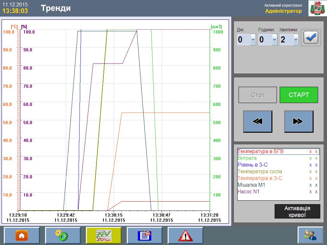Open the settings gears icon
This screenshot has width=327, height=245.
63,235
